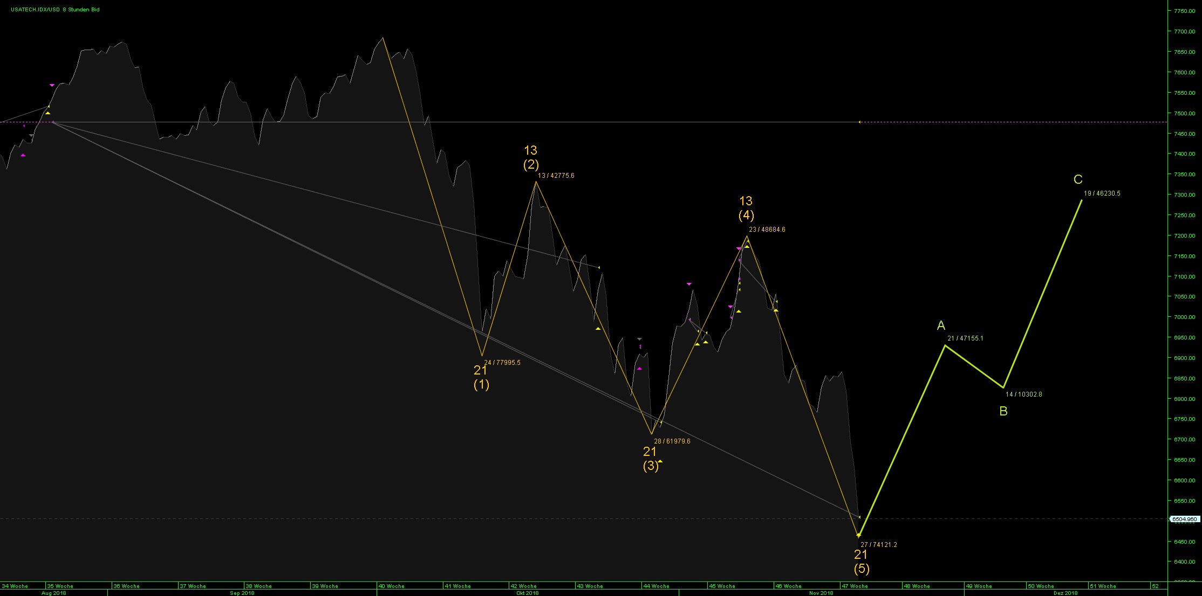This screenshot has height=596, width=1202.
Task: Click the small arrow at horizontal line's right end
Action: click(x=859, y=122)
